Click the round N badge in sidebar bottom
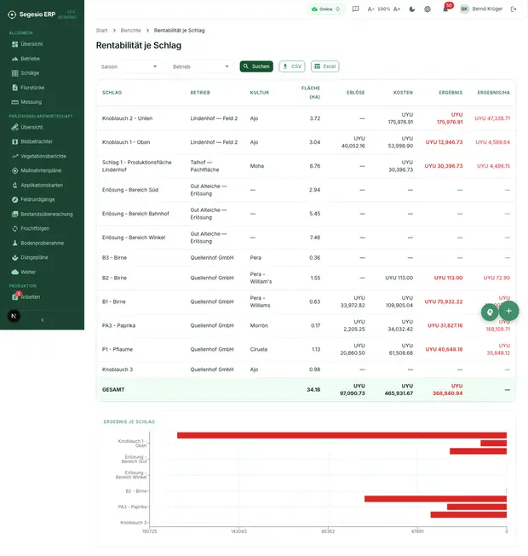This screenshot has height=556, width=528. click(x=14, y=316)
